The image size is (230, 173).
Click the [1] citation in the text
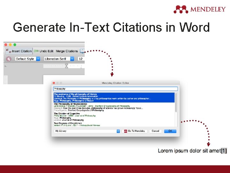click(224, 151)
